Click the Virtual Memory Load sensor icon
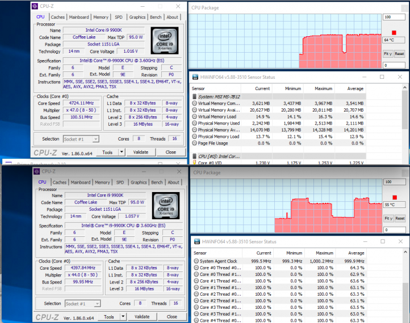 click(x=194, y=116)
